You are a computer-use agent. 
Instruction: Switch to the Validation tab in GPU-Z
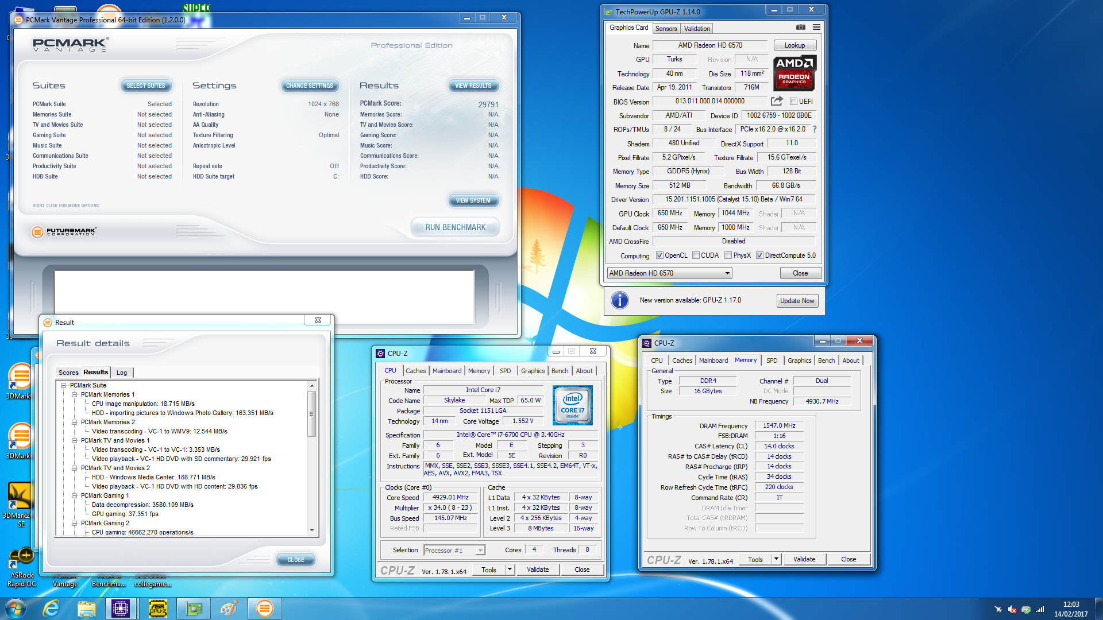tap(697, 29)
